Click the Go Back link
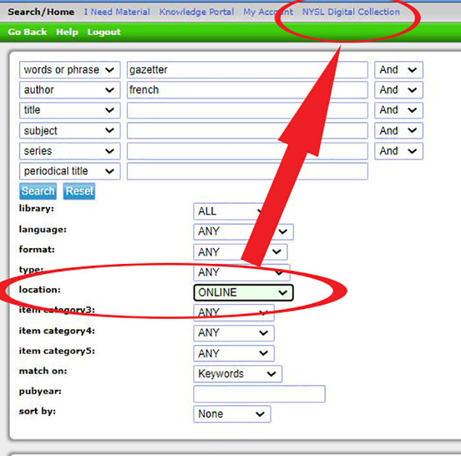461x456 pixels. point(28,32)
